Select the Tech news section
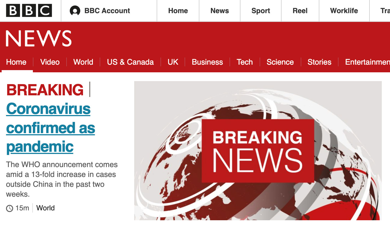Screen dimensions: 390x229 [x=245, y=62]
